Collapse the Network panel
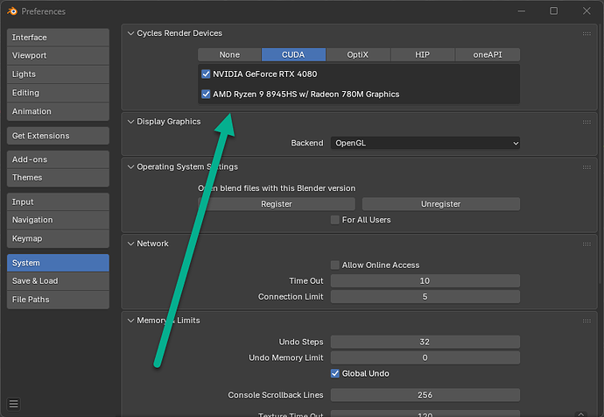The image size is (604, 417). (x=131, y=244)
